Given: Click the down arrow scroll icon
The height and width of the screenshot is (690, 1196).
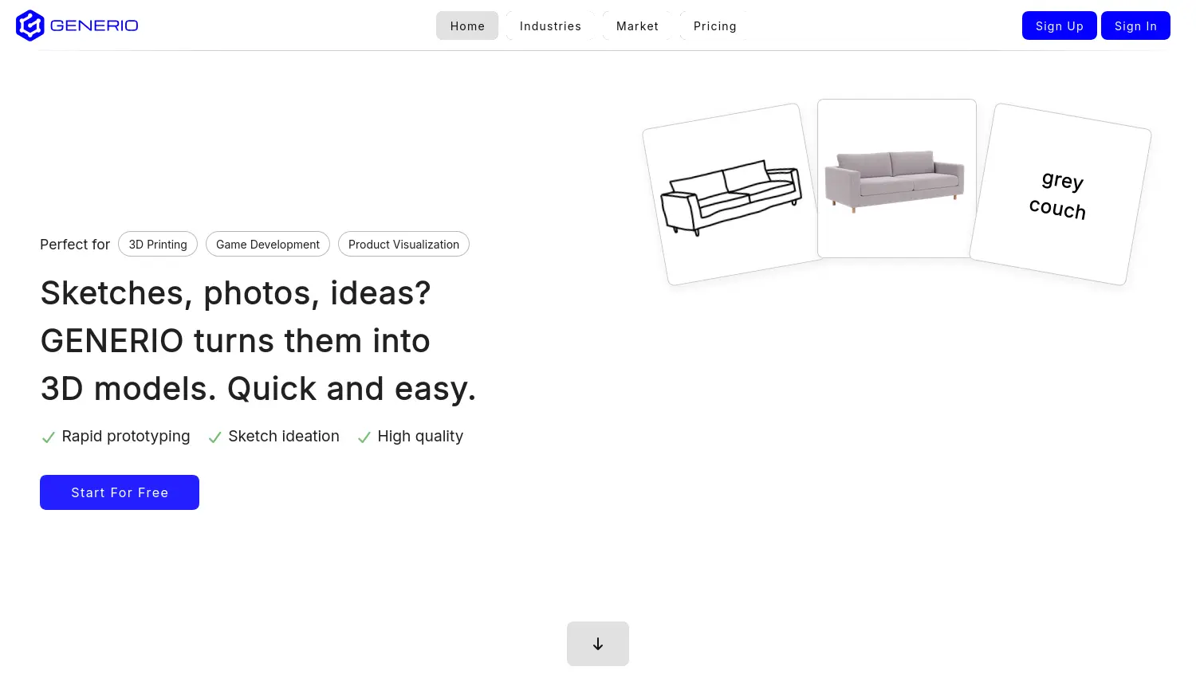Looking at the screenshot, I should 598,644.
